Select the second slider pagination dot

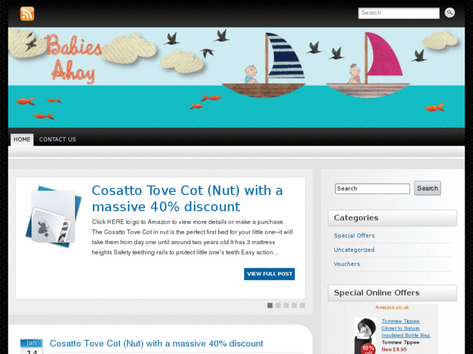278,305
